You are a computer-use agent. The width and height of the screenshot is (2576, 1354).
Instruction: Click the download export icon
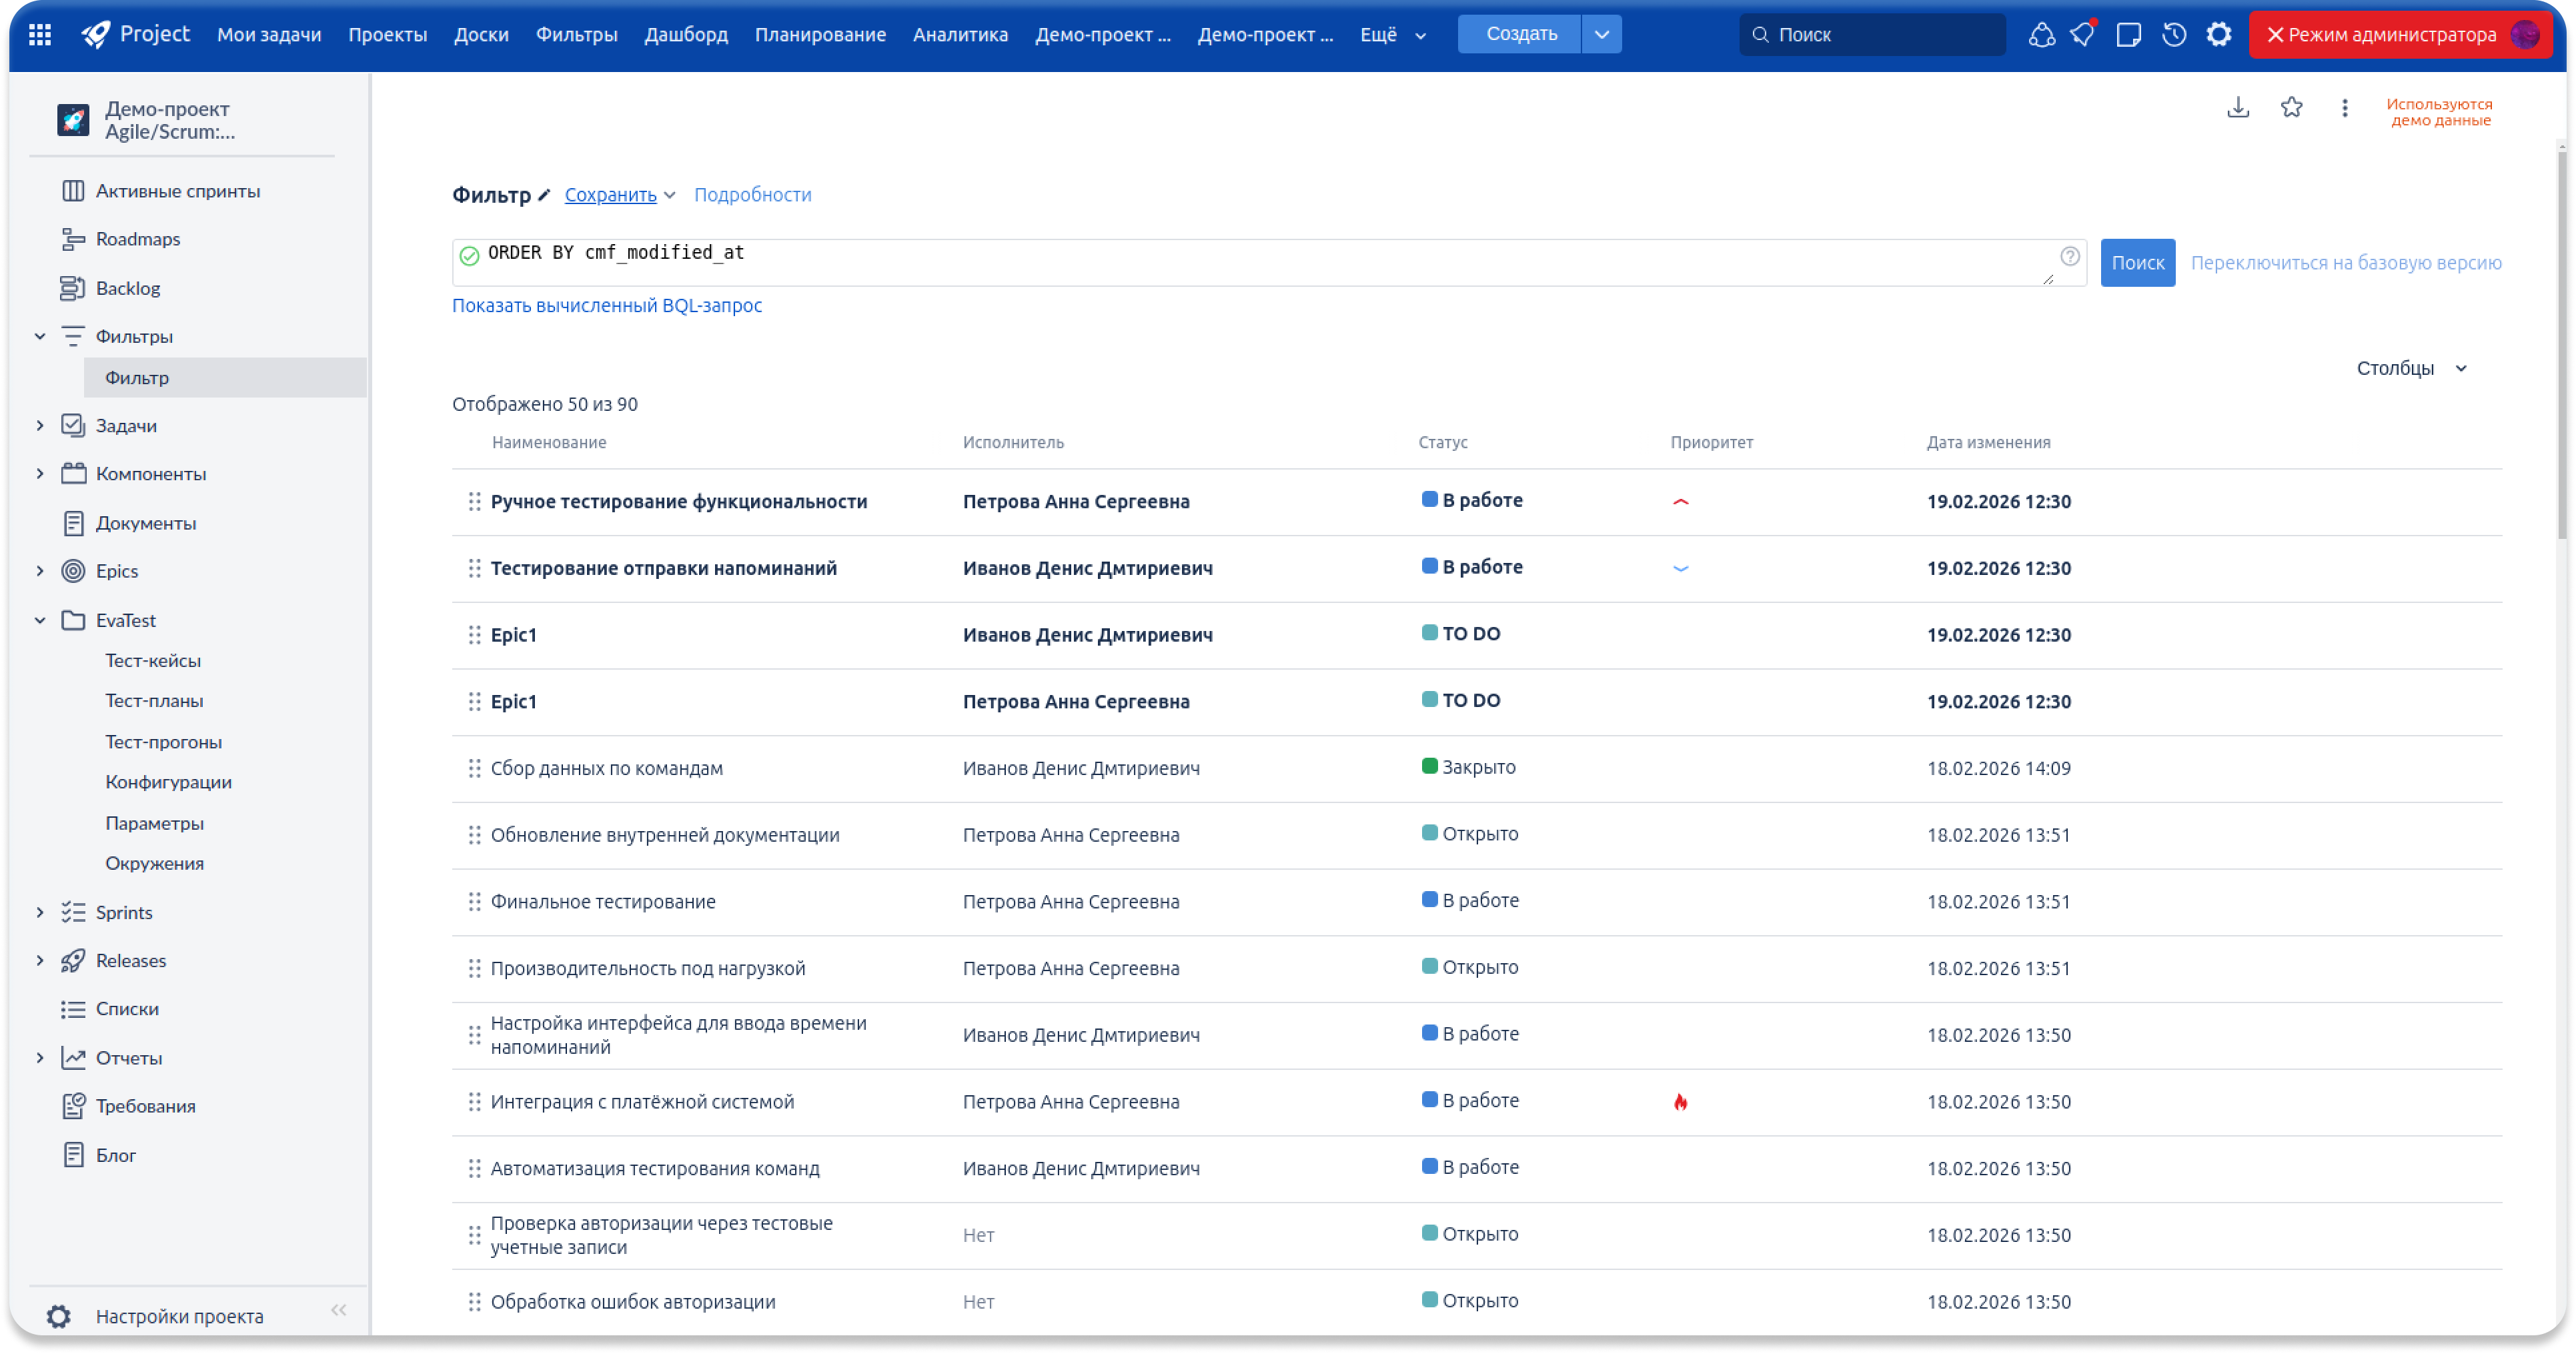pyautogui.click(x=2237, y=107)
